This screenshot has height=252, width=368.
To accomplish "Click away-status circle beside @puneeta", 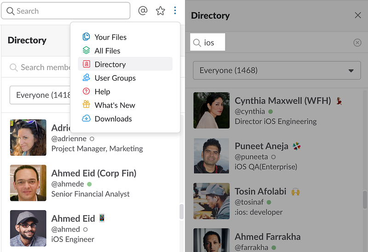I will point(273,157).
